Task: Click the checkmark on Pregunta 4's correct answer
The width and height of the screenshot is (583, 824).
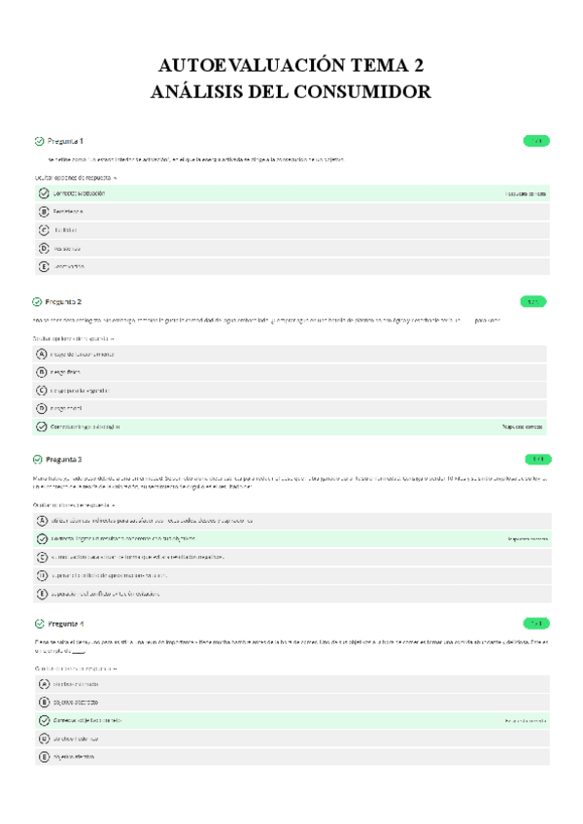Action: coord(44,720)
